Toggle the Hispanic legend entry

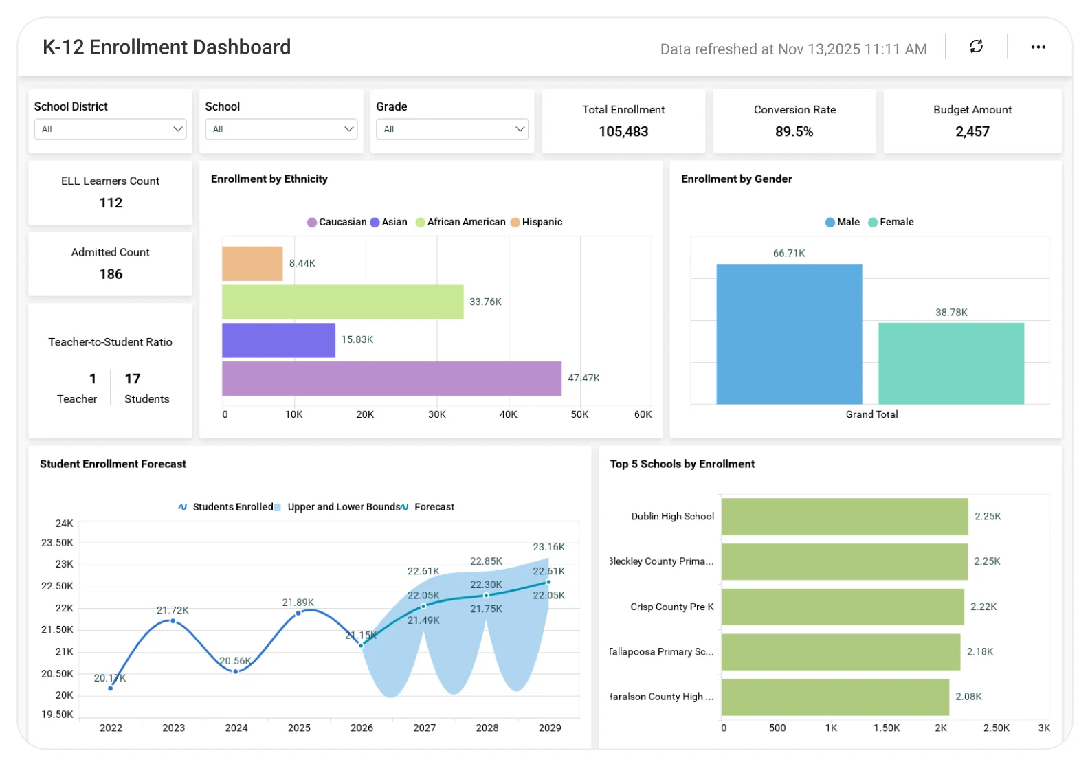click(536, 222)
